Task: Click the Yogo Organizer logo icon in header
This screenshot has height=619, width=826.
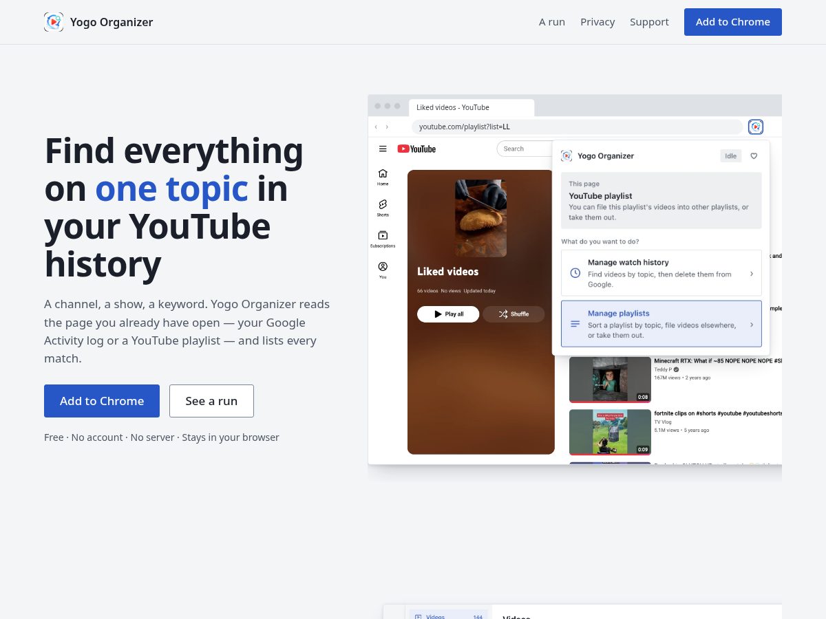Action: click(54, 22)
